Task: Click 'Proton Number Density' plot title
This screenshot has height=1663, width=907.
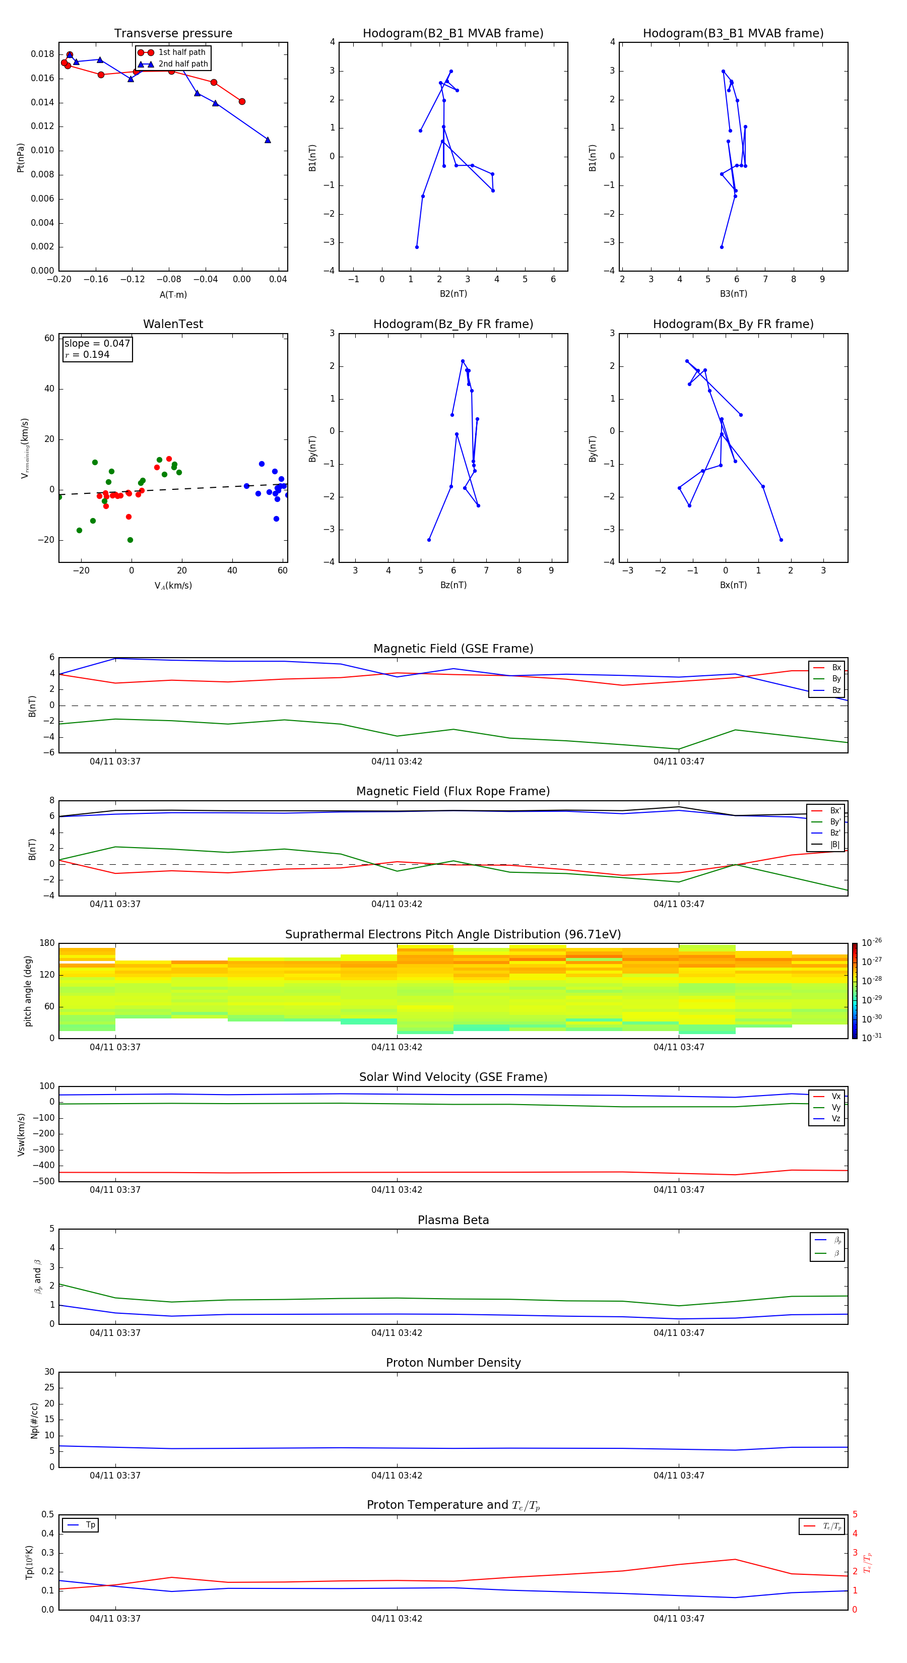Action: (453, 1363)
